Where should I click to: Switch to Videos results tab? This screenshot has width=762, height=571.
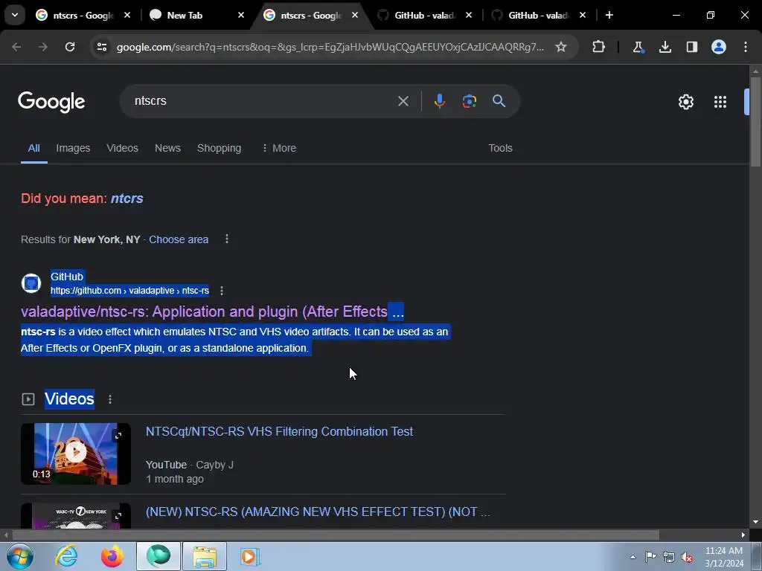[123, 148]
